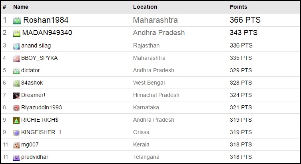The image size is (301, 164).
Task: Sort by the Location column header
Action: click(x=145, y=7)
